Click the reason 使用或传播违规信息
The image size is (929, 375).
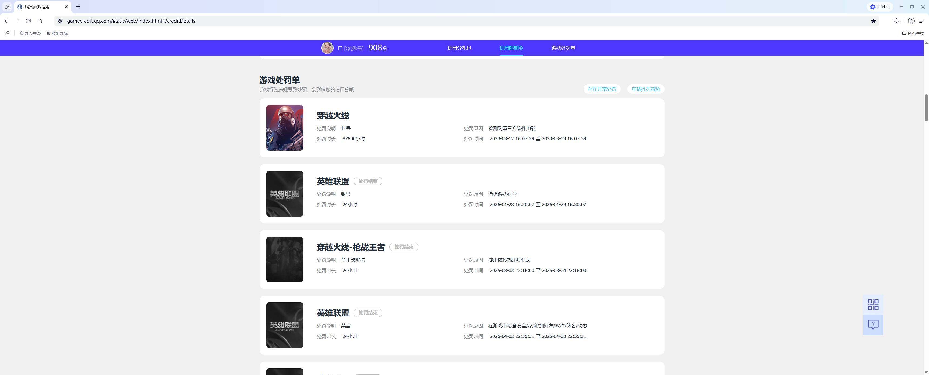[x=509, y=260]
